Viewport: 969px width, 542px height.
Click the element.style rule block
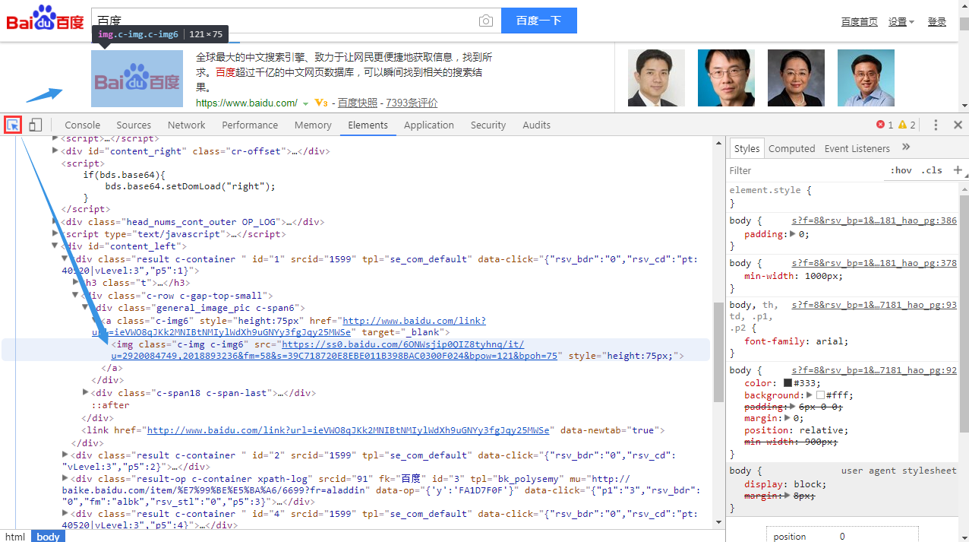[841, 197]
